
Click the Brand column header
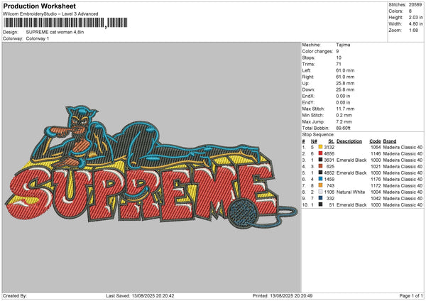(390, 141)
